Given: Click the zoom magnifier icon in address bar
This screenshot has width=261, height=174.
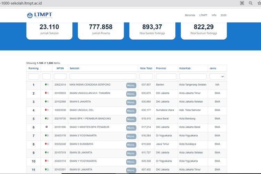Looking at the screenshot, I should click(x=251, y=3).
